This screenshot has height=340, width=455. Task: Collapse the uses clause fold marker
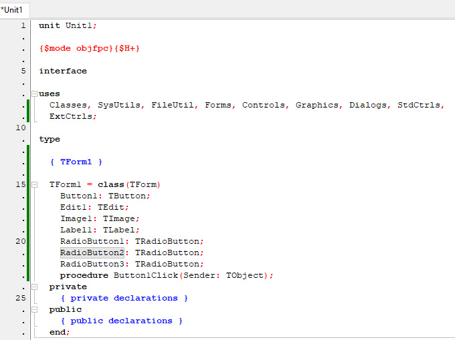point(33,94)
